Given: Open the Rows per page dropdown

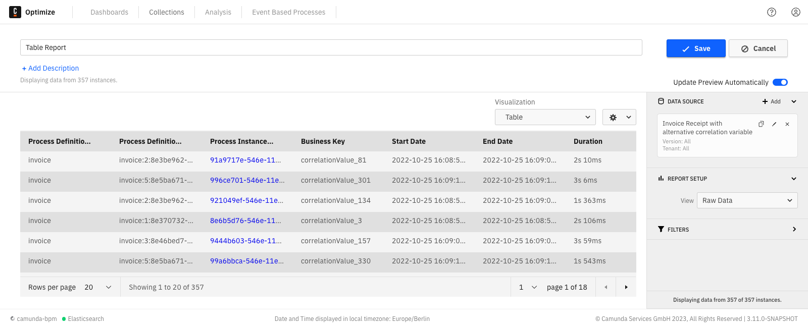Looking at the screenshot, I should point(98,287).
